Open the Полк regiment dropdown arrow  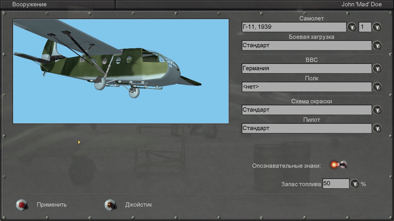377,87
